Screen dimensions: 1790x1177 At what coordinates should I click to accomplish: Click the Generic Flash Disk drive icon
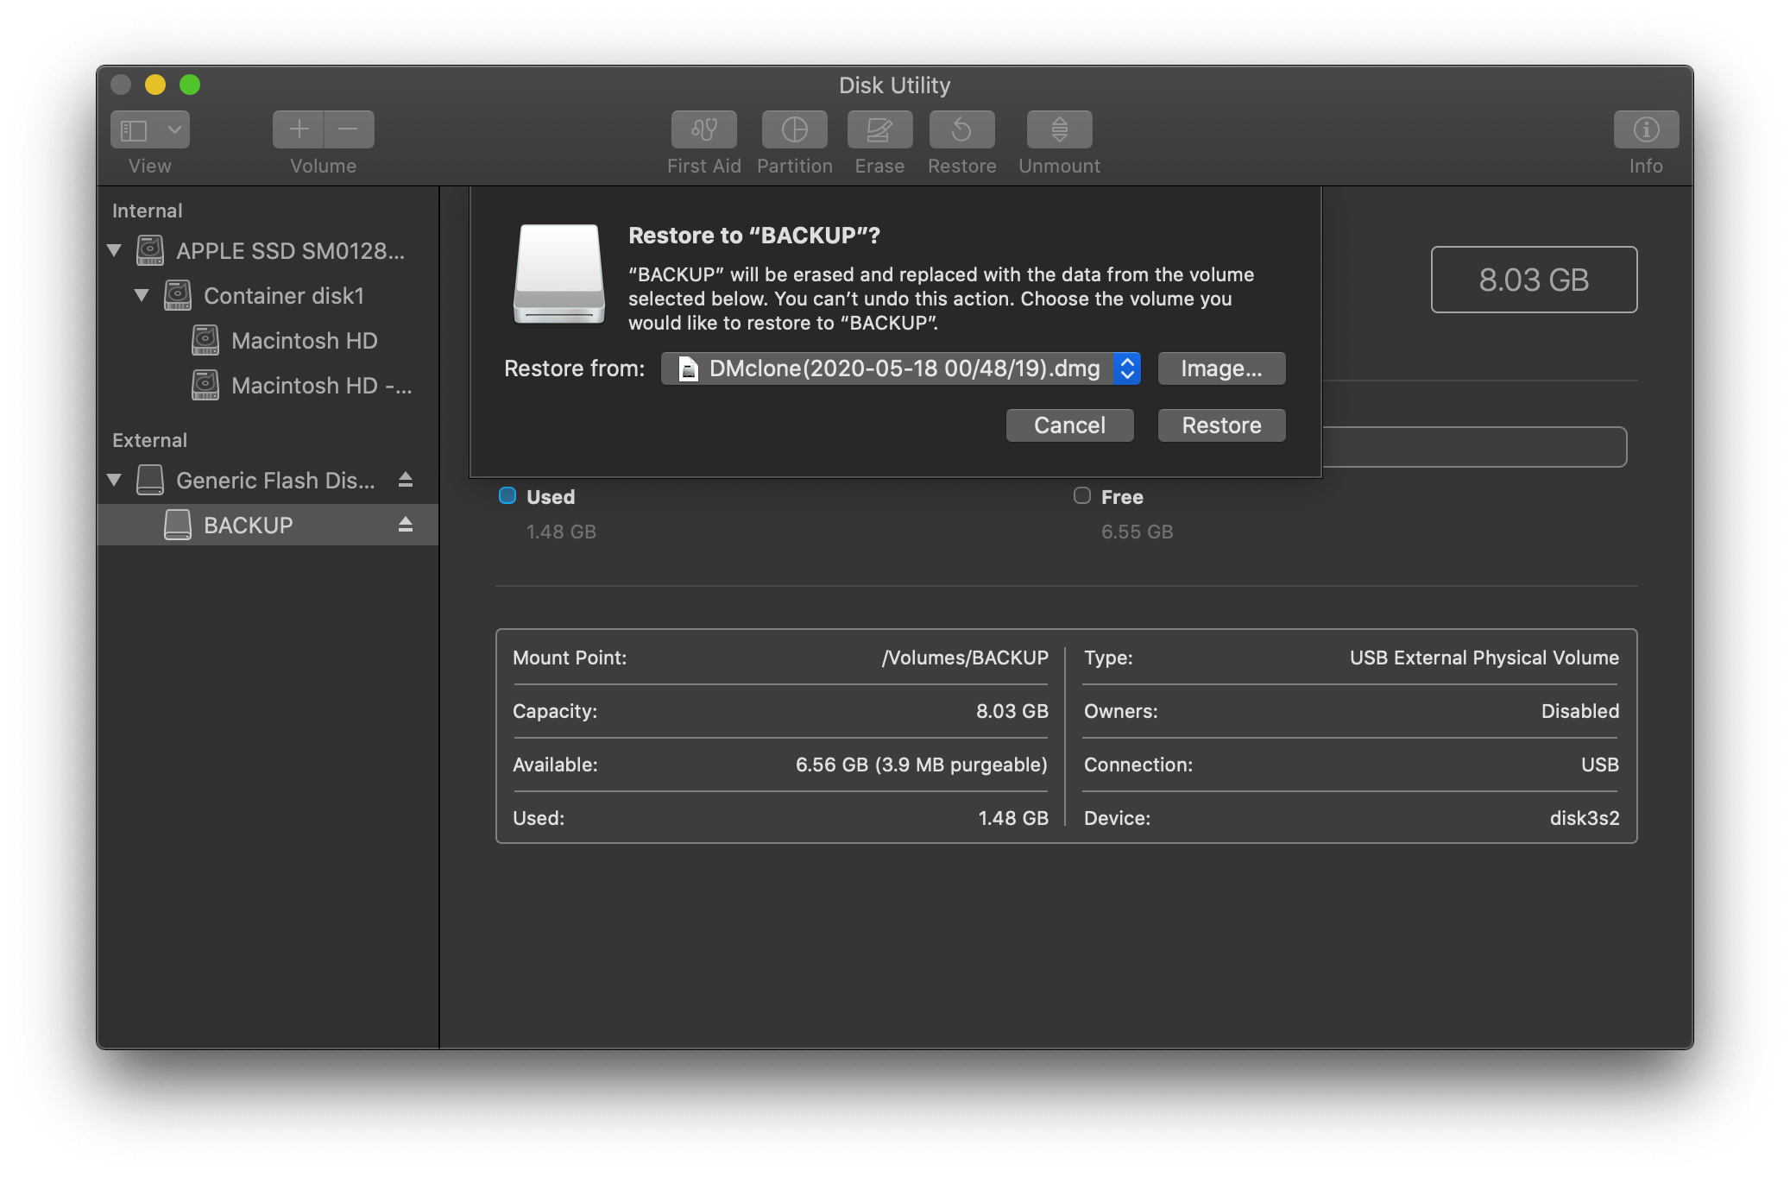(150, 480)
